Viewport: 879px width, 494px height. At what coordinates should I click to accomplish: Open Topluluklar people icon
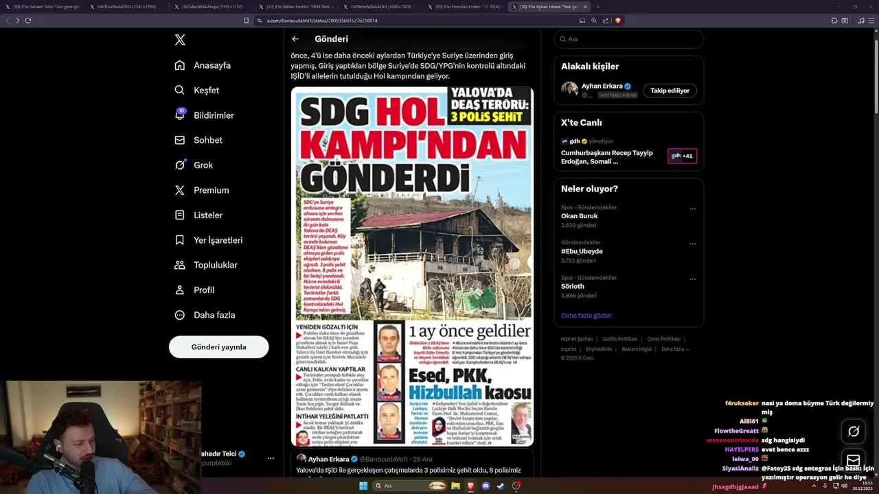coord(180,265)
